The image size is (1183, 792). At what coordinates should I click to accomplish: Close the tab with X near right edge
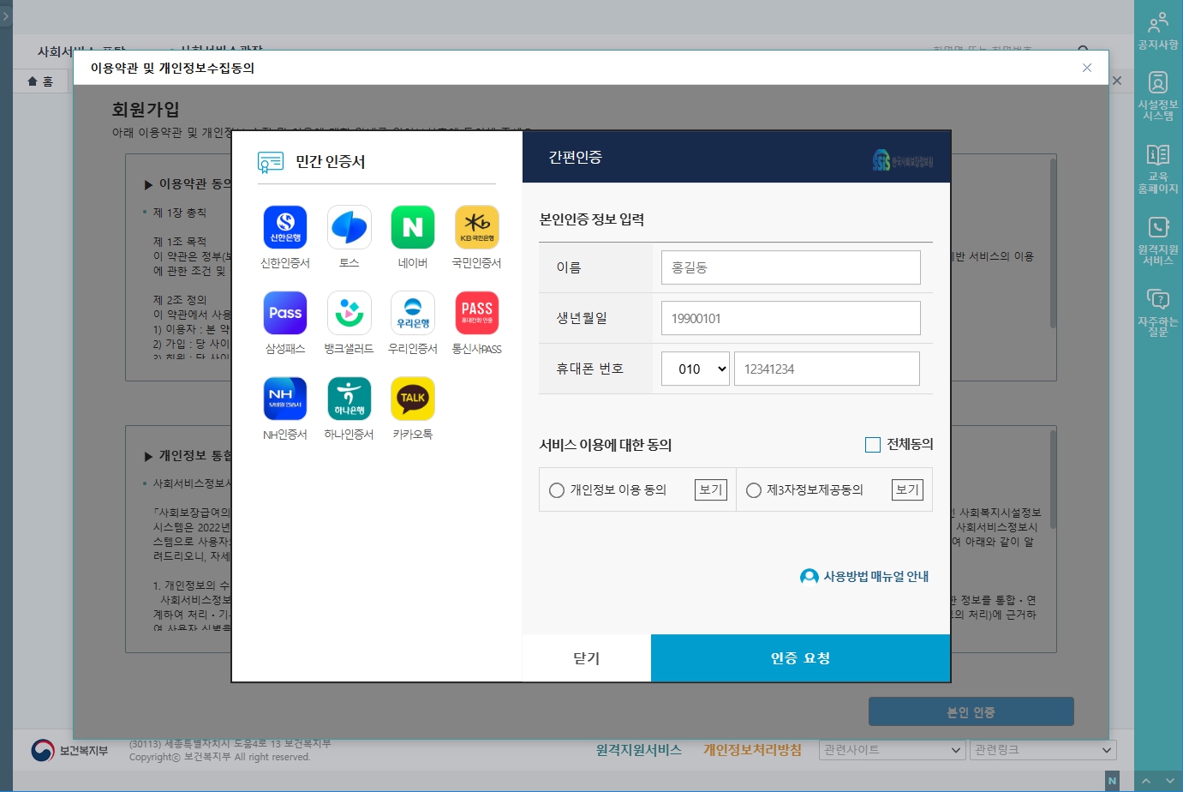tap(1117, 81)
